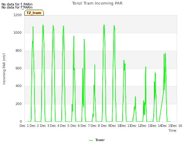Click the 1000 y-axis tick label
The image size is (195, 146).
pyautogui.click(x=18, y=33)
